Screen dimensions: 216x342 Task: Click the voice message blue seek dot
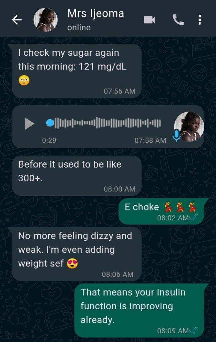(50, 123)
